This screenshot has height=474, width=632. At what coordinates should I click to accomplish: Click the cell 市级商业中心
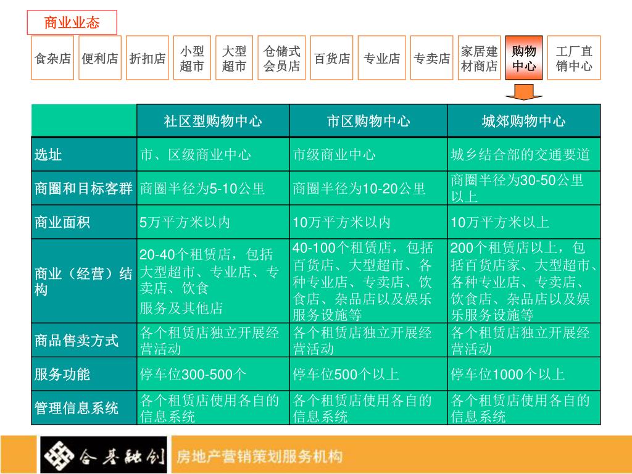coord(368,154)
